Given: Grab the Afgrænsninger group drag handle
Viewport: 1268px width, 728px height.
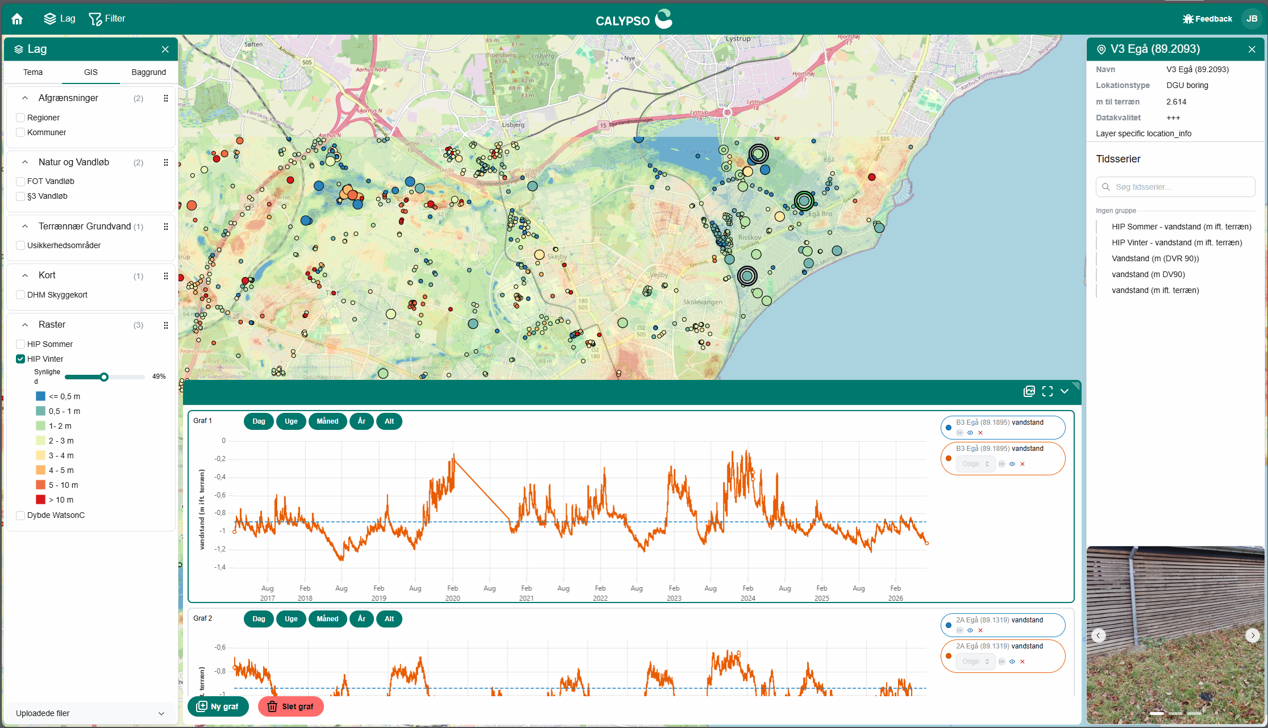Looking at the screenshot, I should click(x=166, y=98).
